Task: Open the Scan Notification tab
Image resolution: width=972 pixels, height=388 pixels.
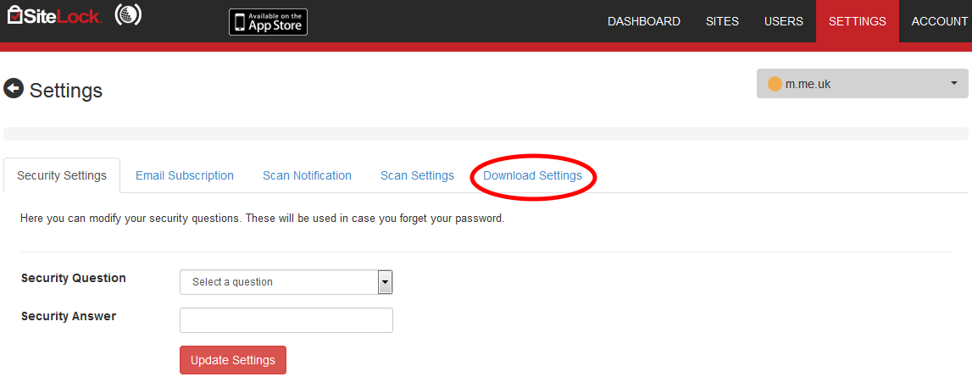Action: click(x=307, y=175)
